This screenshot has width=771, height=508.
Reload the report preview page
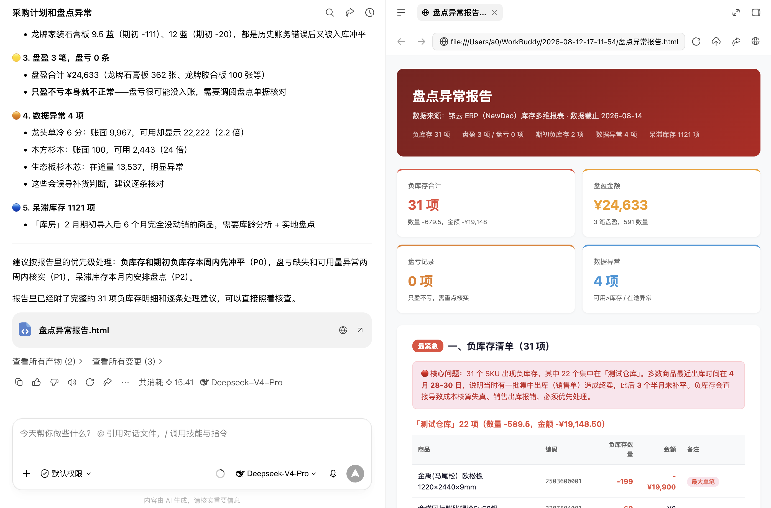pos(696,42)
